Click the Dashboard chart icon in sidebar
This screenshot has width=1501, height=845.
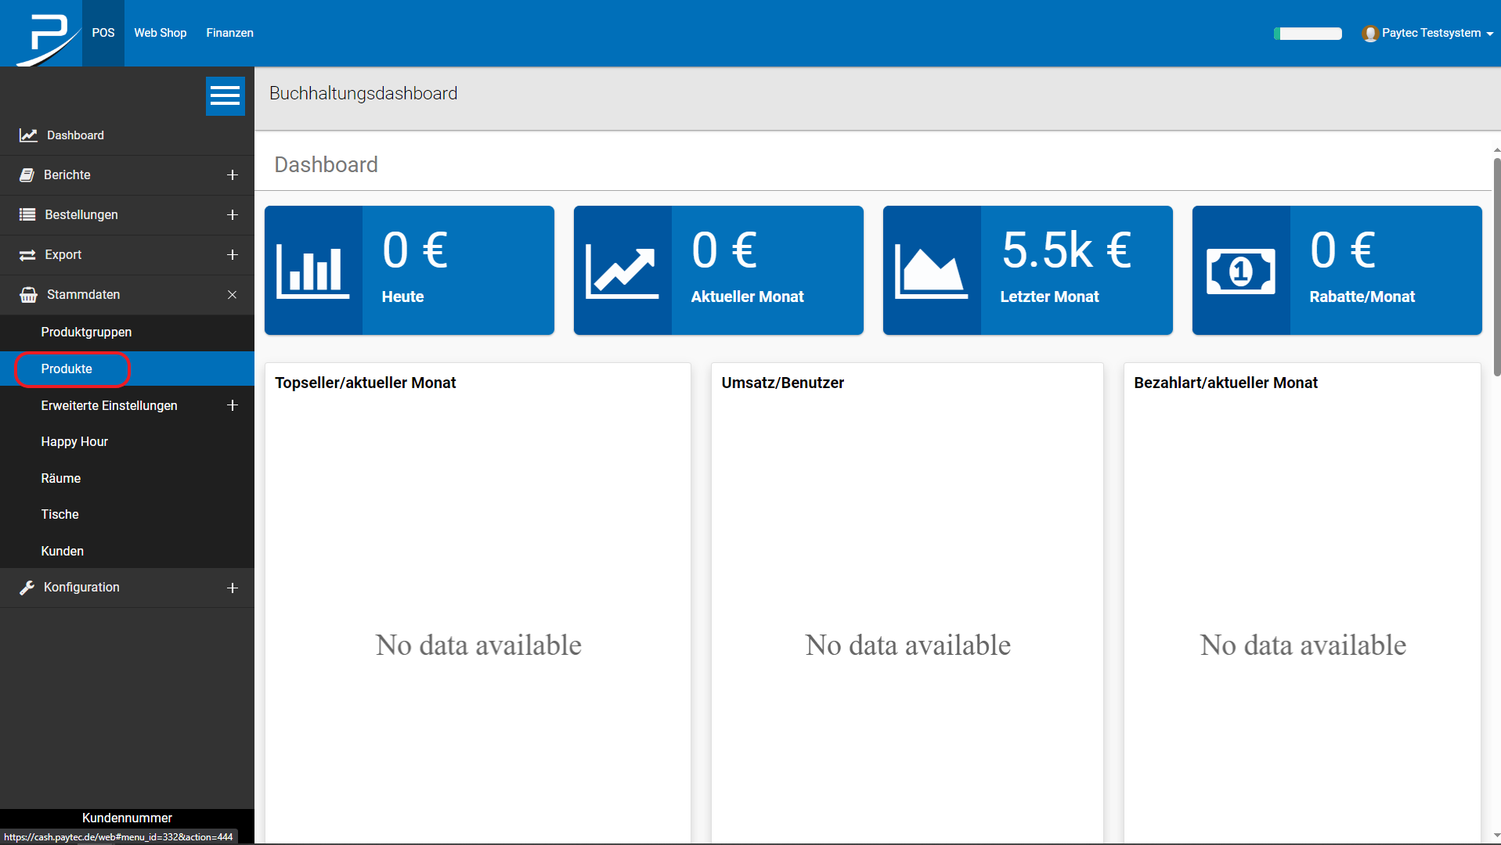coord(28,135)
